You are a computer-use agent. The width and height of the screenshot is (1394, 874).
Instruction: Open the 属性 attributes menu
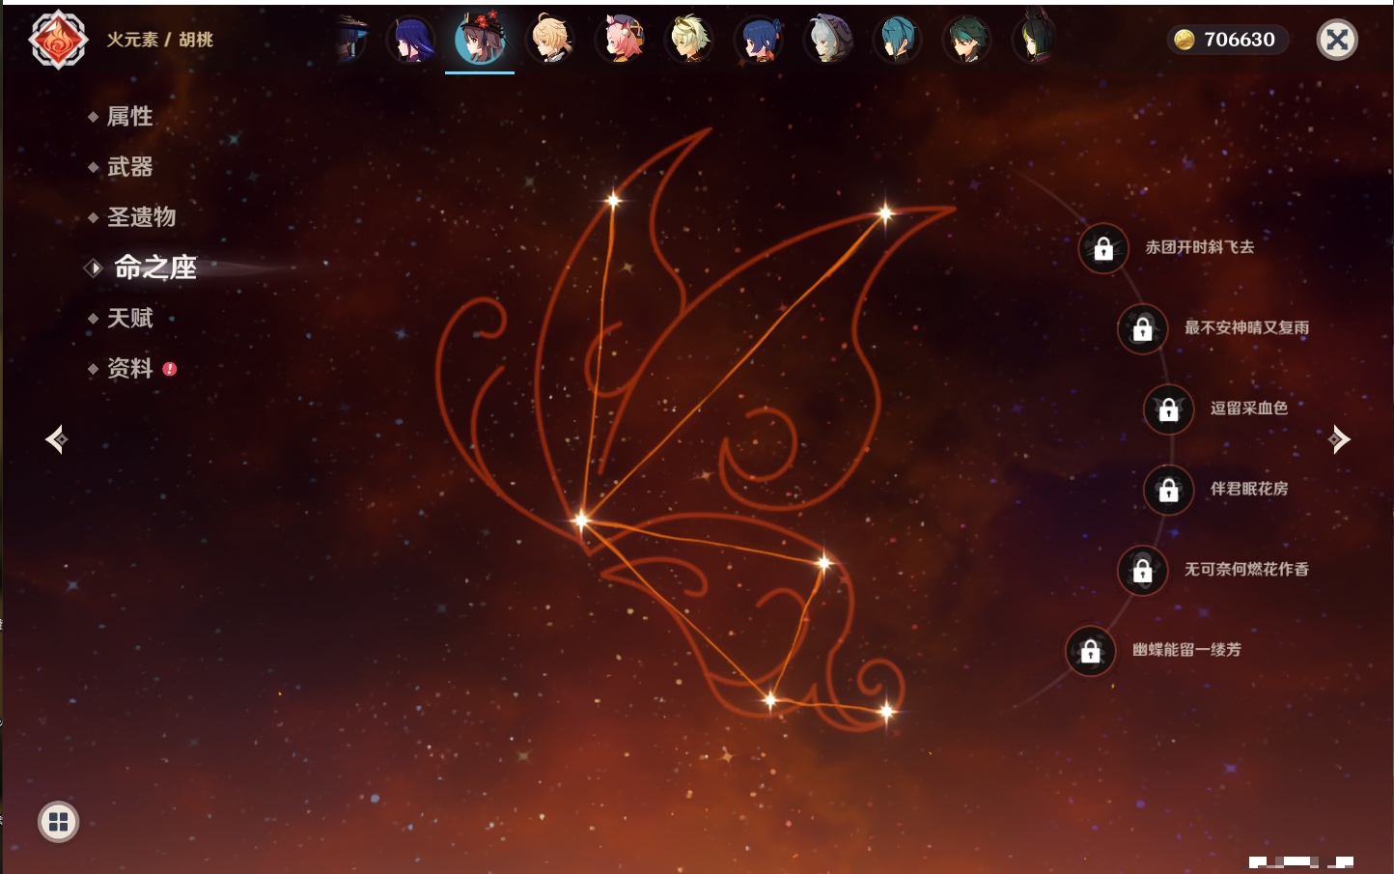tap(129, 117)
